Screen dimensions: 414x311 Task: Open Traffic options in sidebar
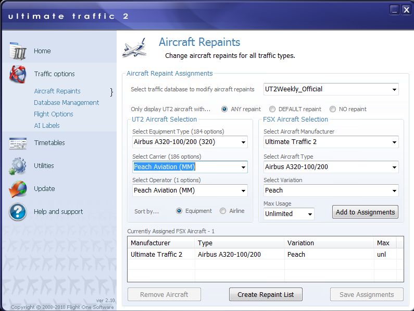pyautogui.click(x=54, y=74)
